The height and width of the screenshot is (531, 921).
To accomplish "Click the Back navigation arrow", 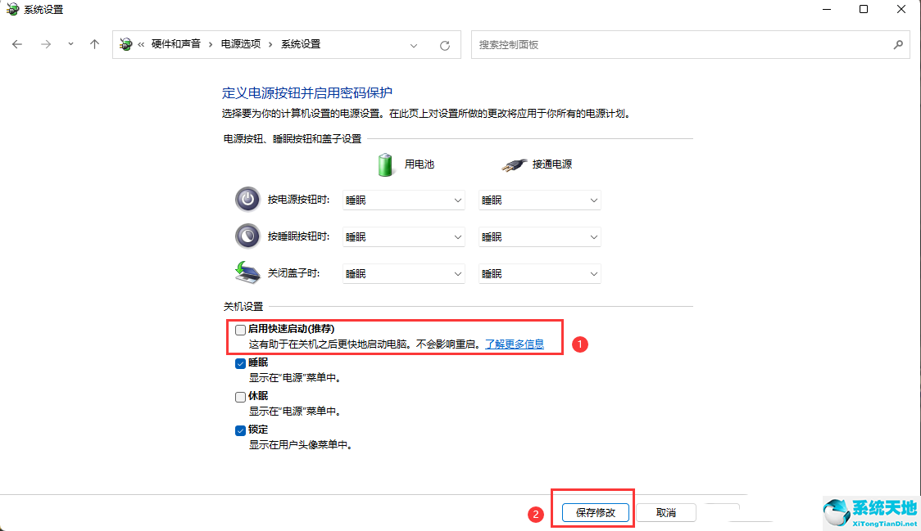I will (17, 45).
